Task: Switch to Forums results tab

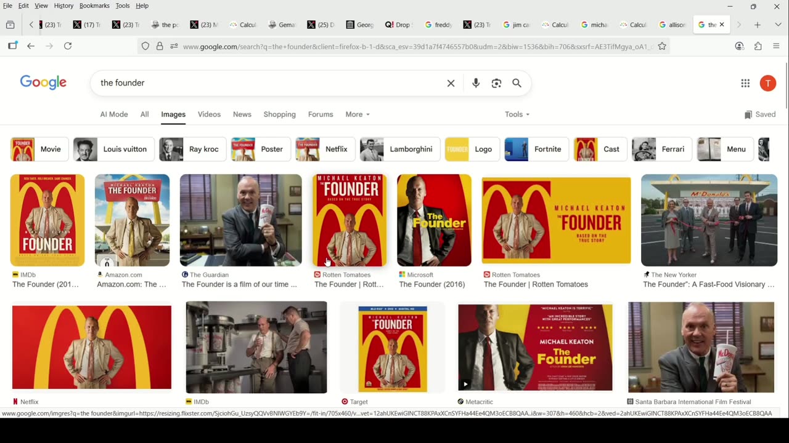Action: 321,114
